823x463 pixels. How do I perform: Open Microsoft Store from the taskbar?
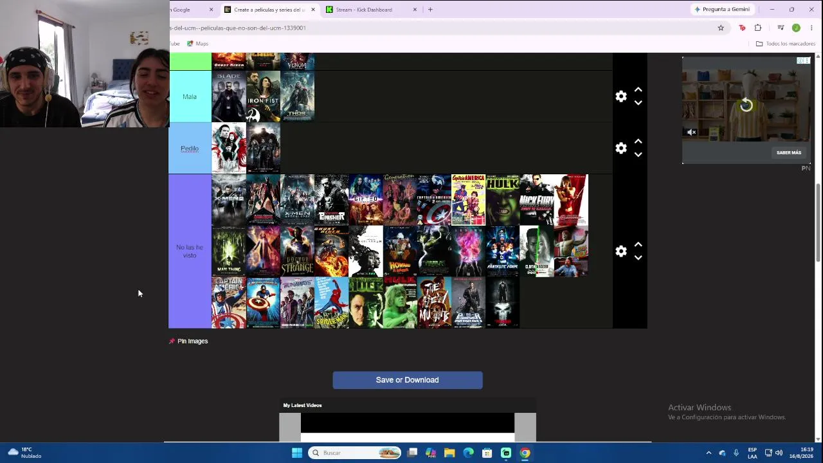tap(487, 453)
